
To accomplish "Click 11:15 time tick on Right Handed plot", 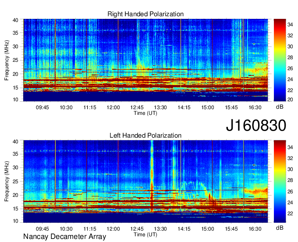I will click(x=90, y=107).
